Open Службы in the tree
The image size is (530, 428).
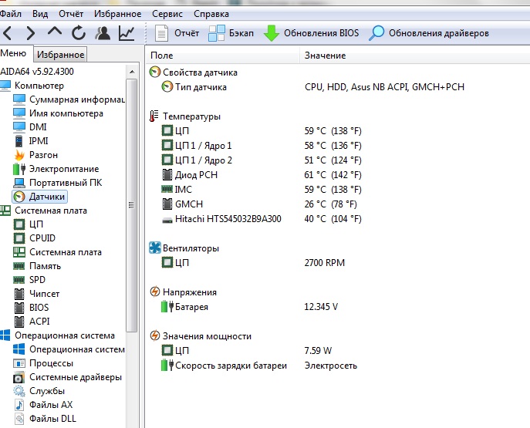tap(39, 391)
